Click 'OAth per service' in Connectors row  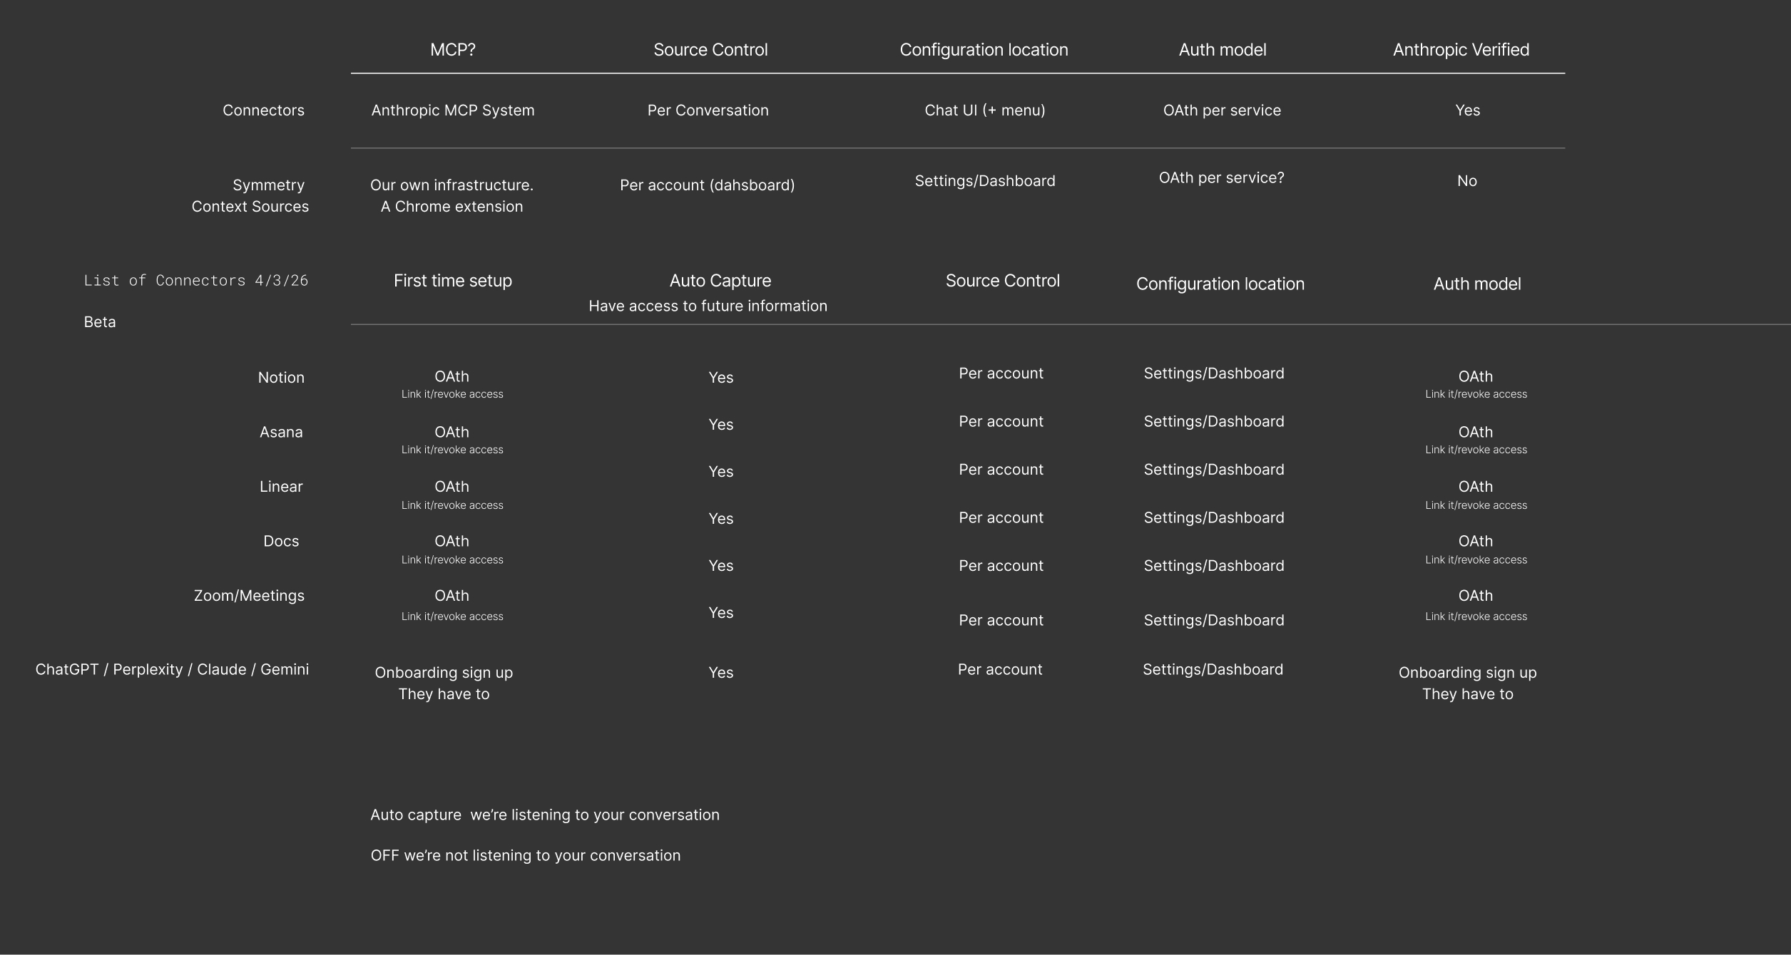[x=1222, y=110]
